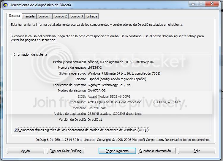Click the Salir button
223x161 pixels.
click(196, 151)
